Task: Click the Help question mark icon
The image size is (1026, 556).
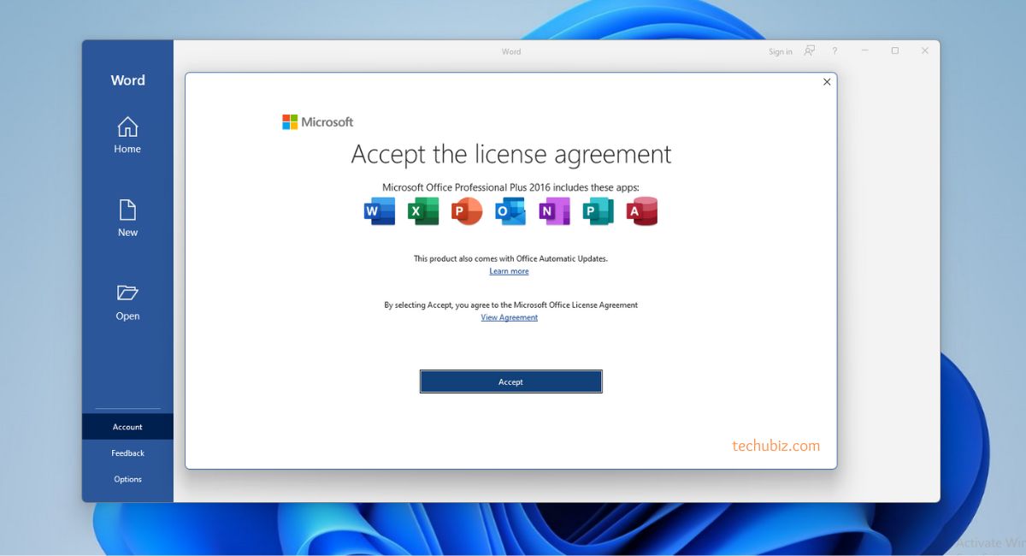Action: point(834,51)
